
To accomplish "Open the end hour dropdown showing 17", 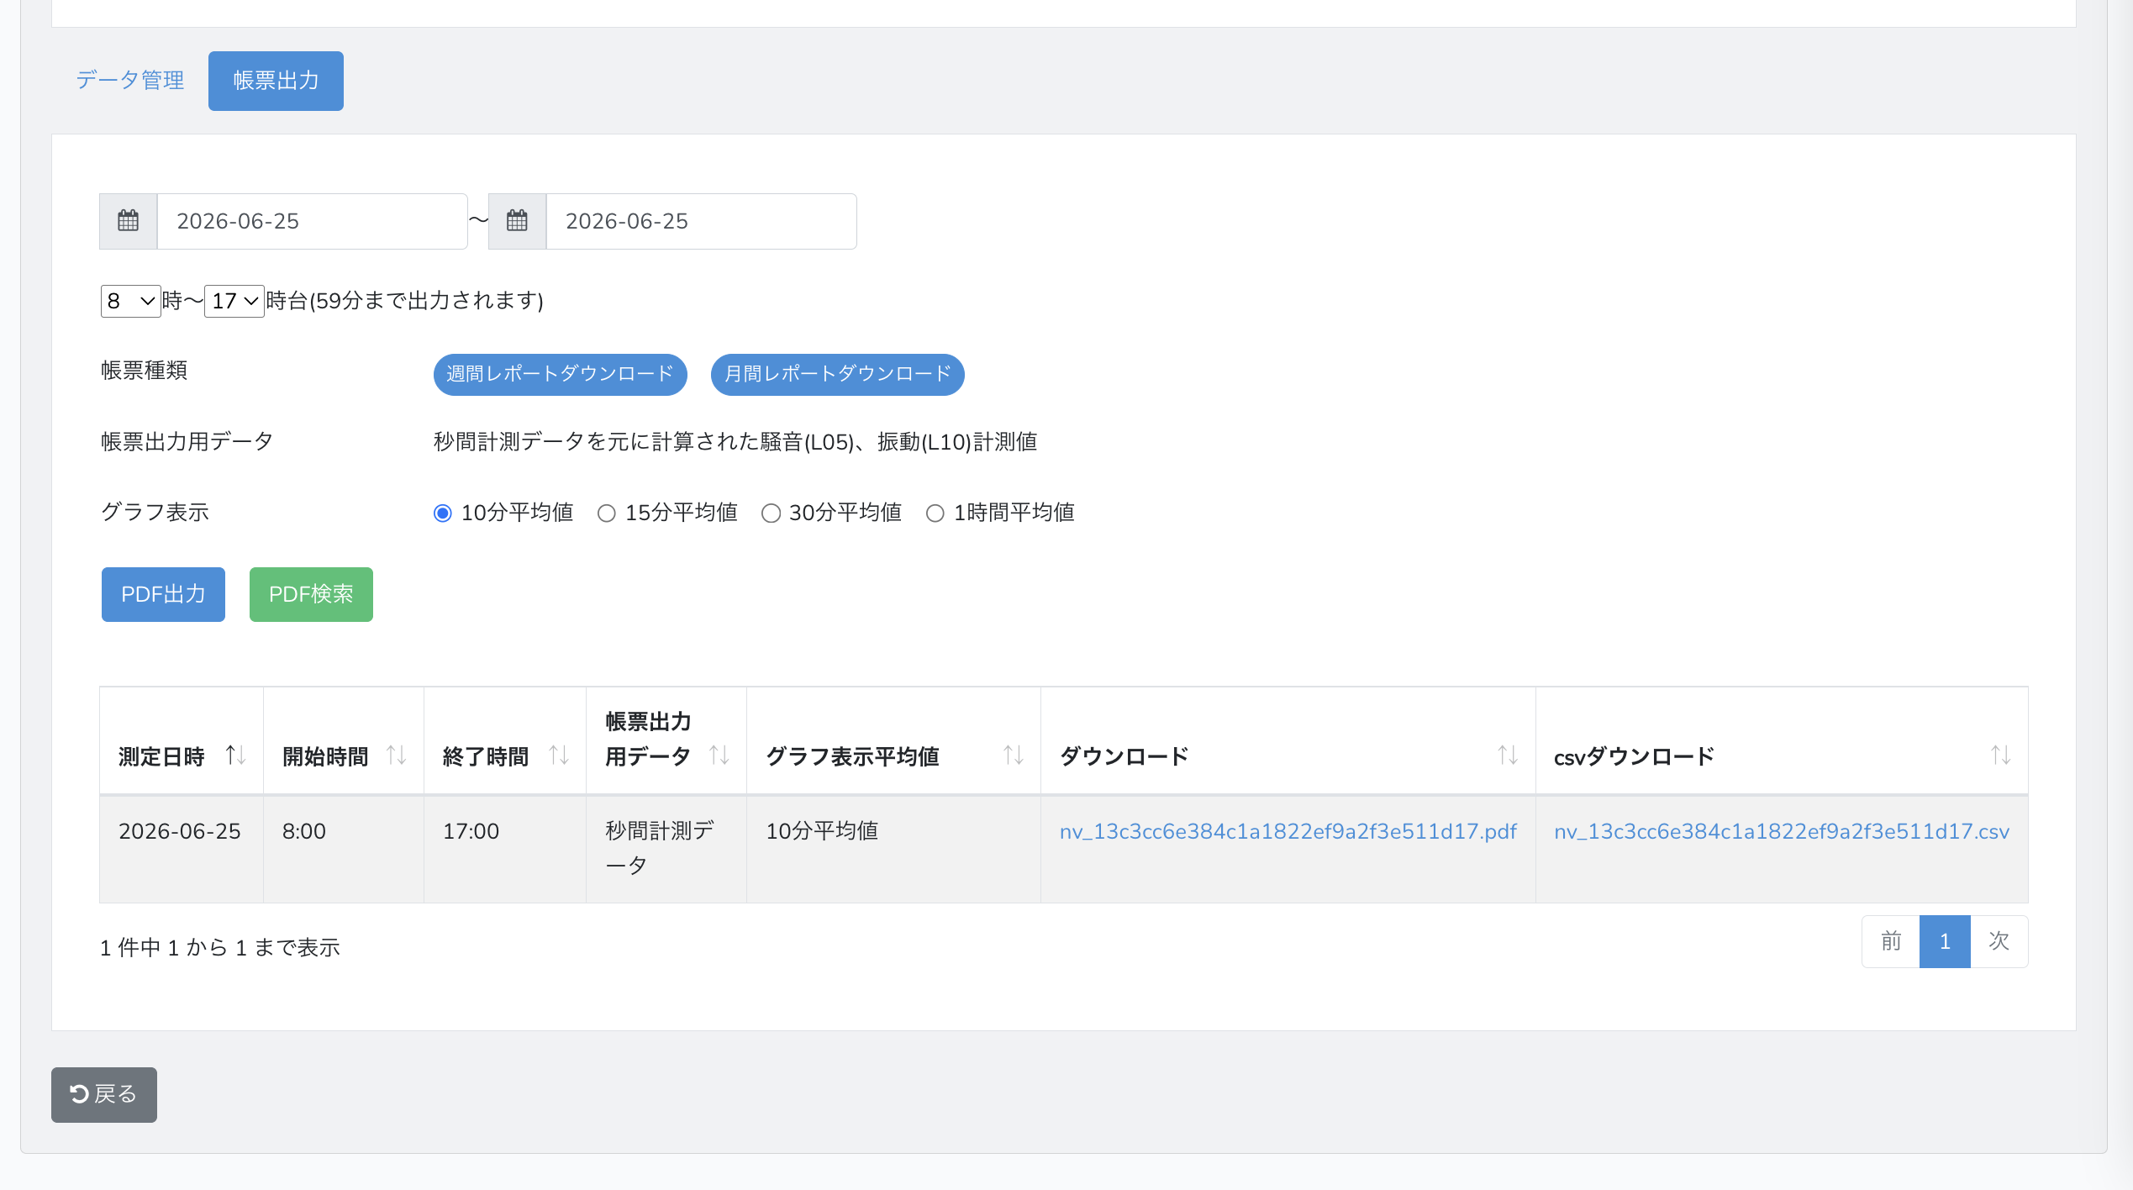I will pos(234,301).
